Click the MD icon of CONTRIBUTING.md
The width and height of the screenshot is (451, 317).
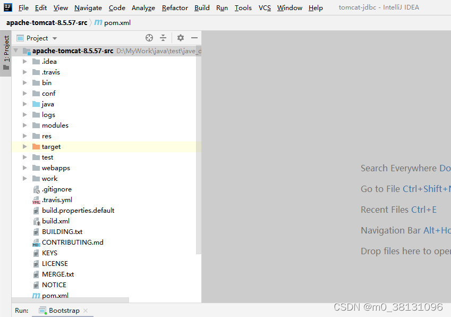36,243
